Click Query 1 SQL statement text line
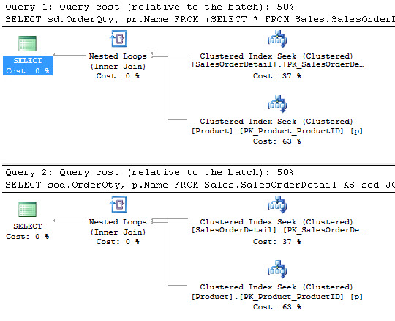395x321 pixels. (200, 19)
